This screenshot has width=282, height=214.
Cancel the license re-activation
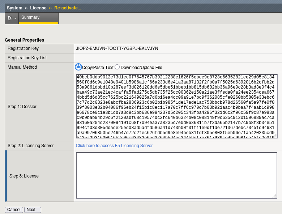pos(14,210)
